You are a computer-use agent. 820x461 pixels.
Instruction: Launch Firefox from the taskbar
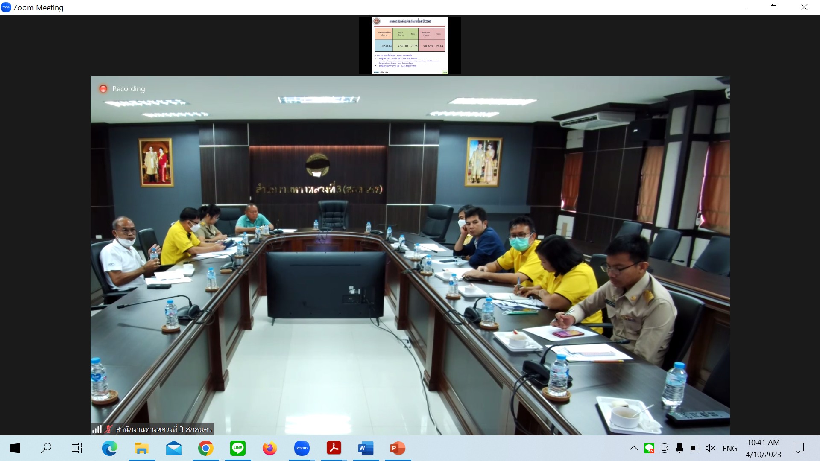pyautogui.click(x=269, y=448)
